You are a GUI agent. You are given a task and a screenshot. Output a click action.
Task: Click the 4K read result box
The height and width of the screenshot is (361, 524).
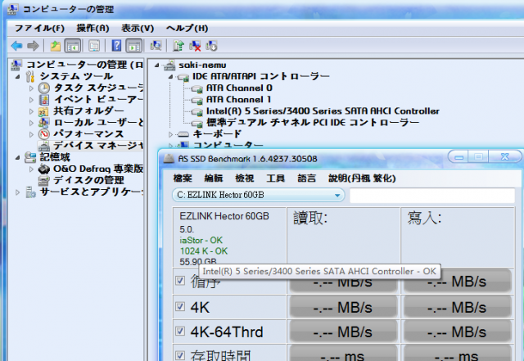343,307
